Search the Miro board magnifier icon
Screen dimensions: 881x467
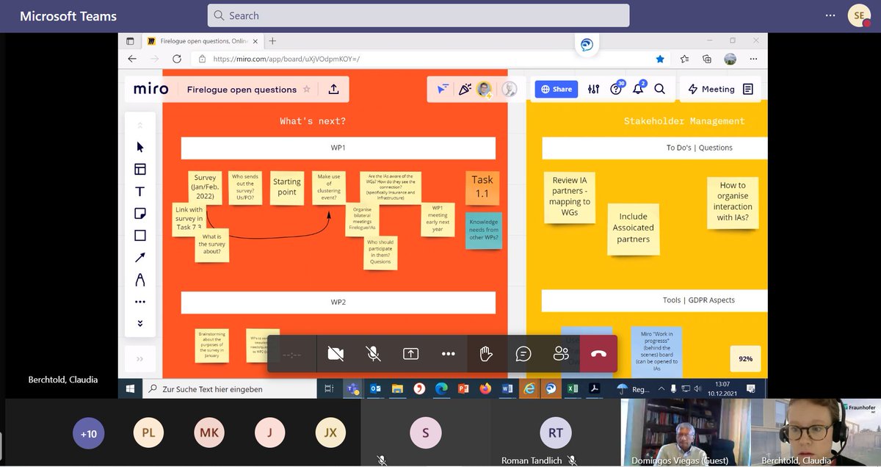[x=659, y=89]
